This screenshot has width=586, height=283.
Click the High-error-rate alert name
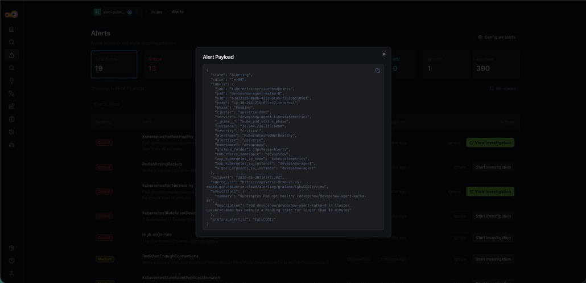[157, 235]
